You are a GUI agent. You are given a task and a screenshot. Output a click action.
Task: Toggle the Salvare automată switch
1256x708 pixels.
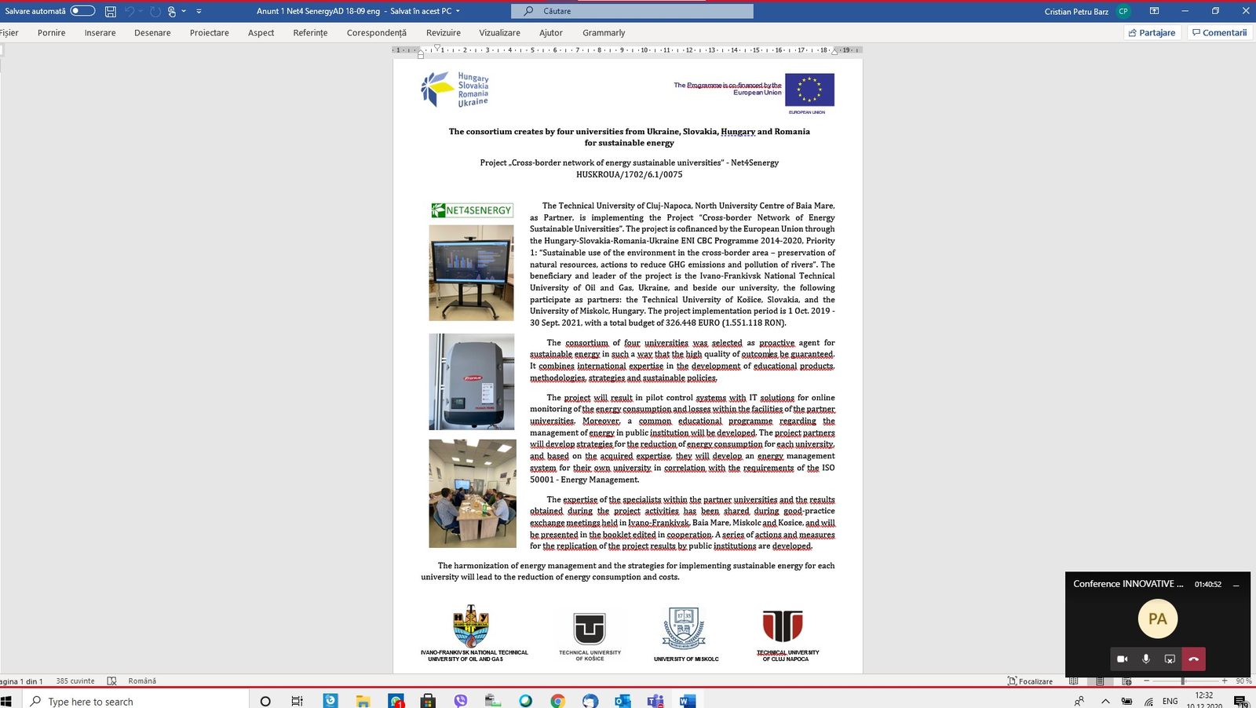click(82, 11)
